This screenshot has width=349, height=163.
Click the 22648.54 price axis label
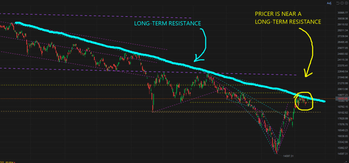click(x=343, y=72)
